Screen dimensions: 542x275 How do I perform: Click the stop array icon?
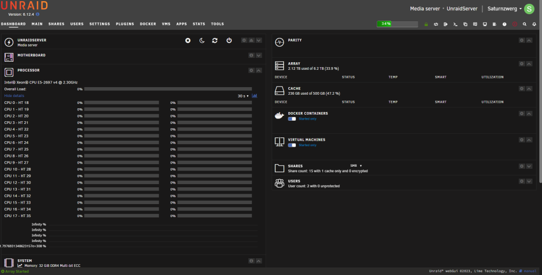188,41
